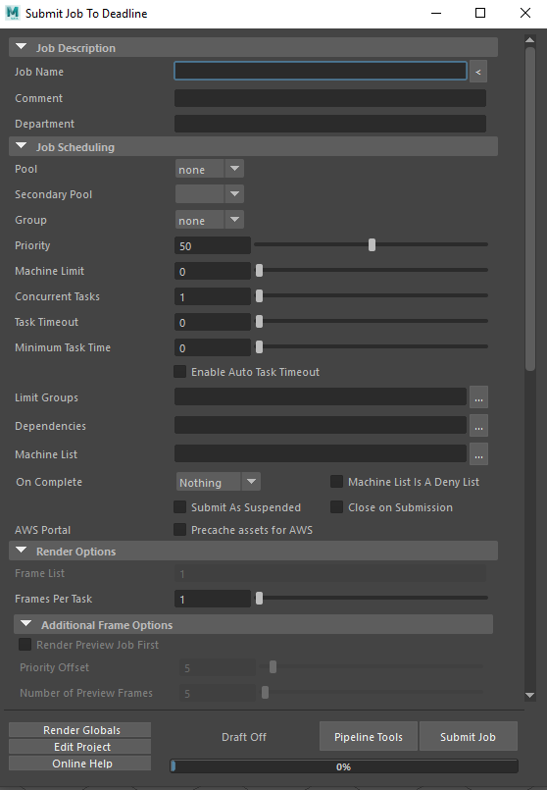Open the Machine List browse '...' button
This screenshot has width=547, height=790.
pyautogui.click(x=478, y=454)
